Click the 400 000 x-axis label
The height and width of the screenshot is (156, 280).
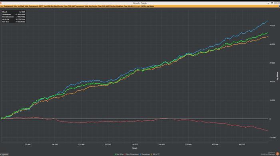pos(215,144)
